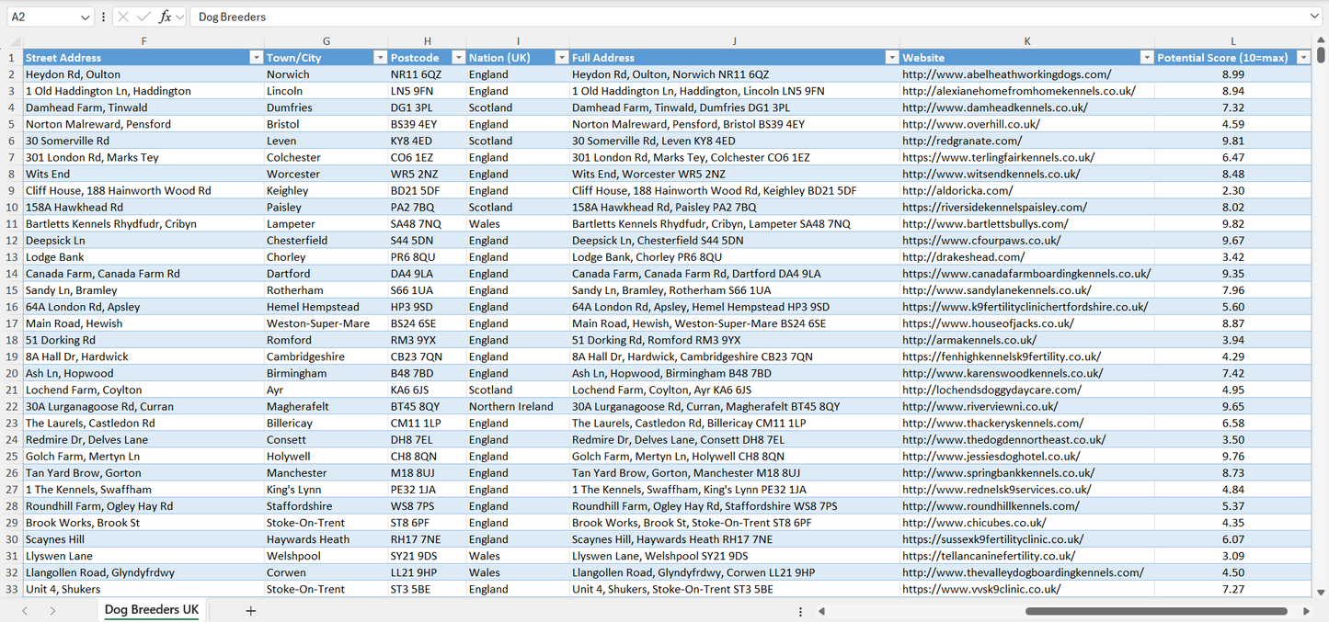Click inside the formula bar text field
This screenshot has width=1329, height=622.
pyautogui.click(x=736, y=17)
